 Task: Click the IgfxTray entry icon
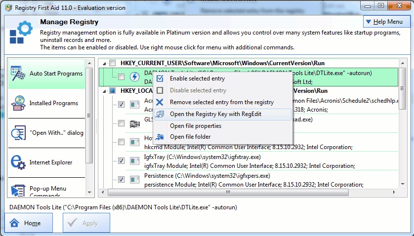(135, 161)
